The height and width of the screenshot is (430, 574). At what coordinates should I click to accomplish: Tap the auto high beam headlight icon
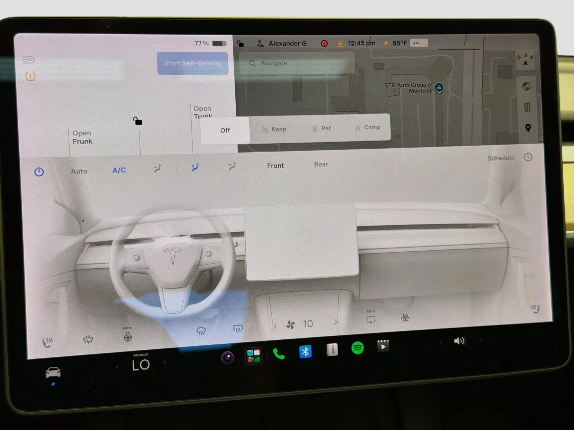coord(28,59)
